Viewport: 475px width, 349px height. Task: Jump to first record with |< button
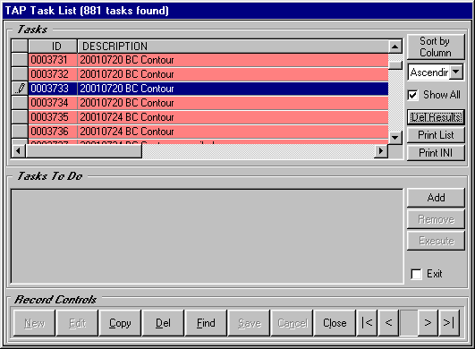(x=367, y=323)
